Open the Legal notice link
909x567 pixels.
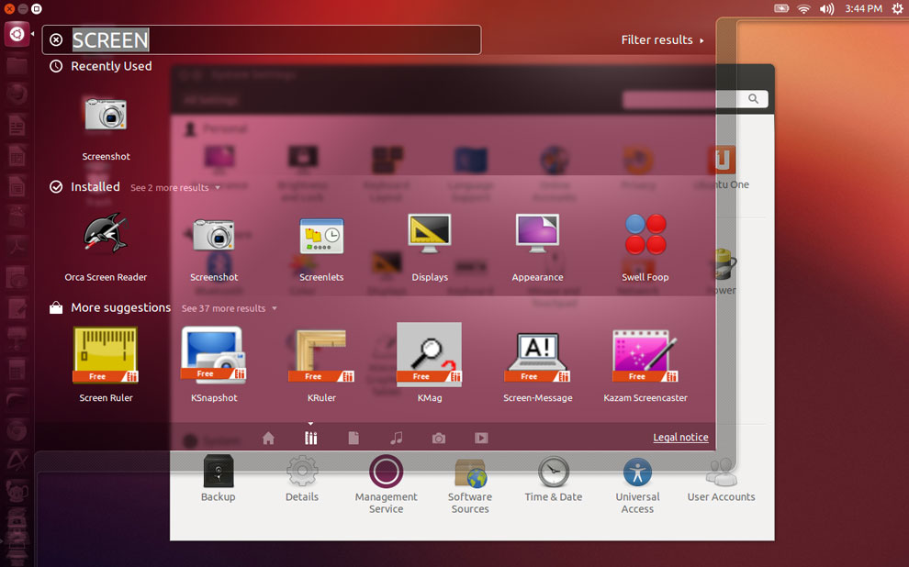pyautogui.click(x=680, y=438)
